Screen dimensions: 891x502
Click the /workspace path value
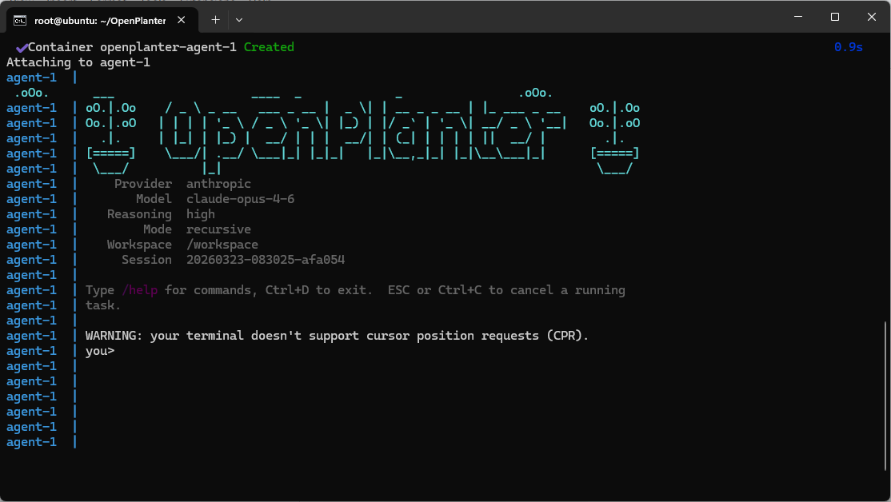coord(222,245)
